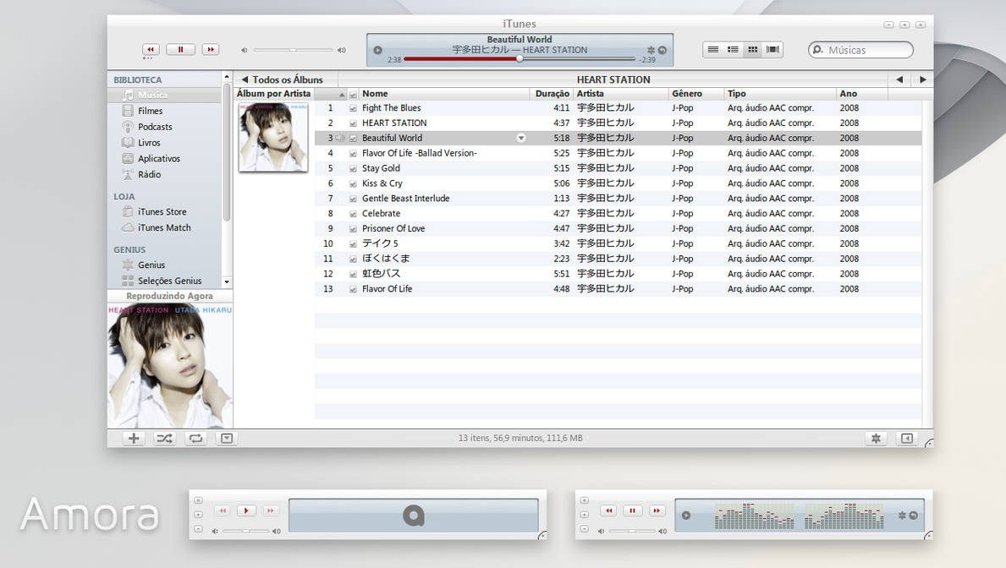Image resolution: width=1006 pixels, height=568 pixels.
Task: Select the Gentle Beast Interlude row
Action: [618, 199]
